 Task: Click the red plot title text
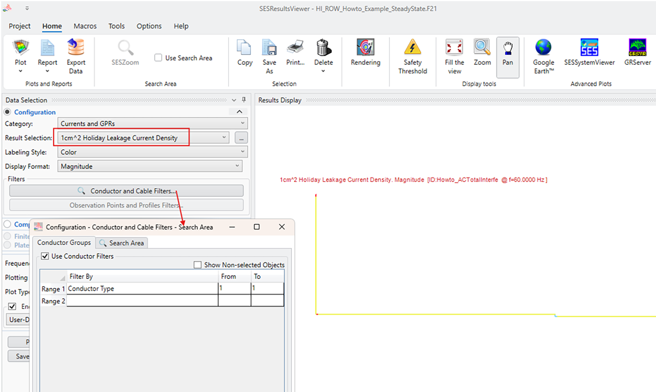(413, 180)
